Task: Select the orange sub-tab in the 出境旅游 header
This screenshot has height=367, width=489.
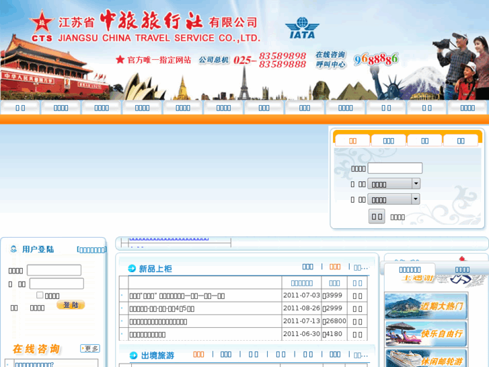Action: click(x=198, y=354)
